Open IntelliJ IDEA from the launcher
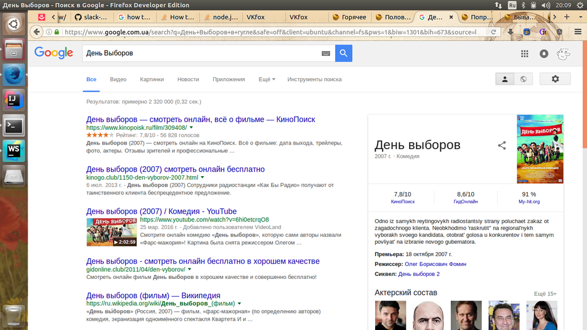The image size is (587, 330). 14,100
